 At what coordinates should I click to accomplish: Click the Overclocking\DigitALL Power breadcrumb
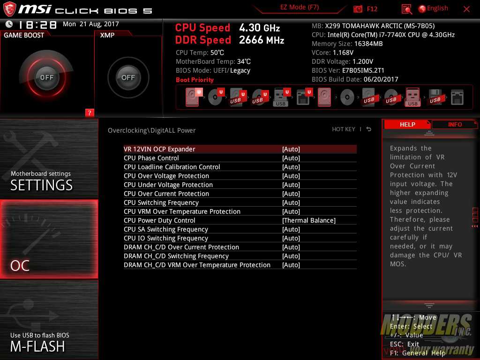(151, 130)
